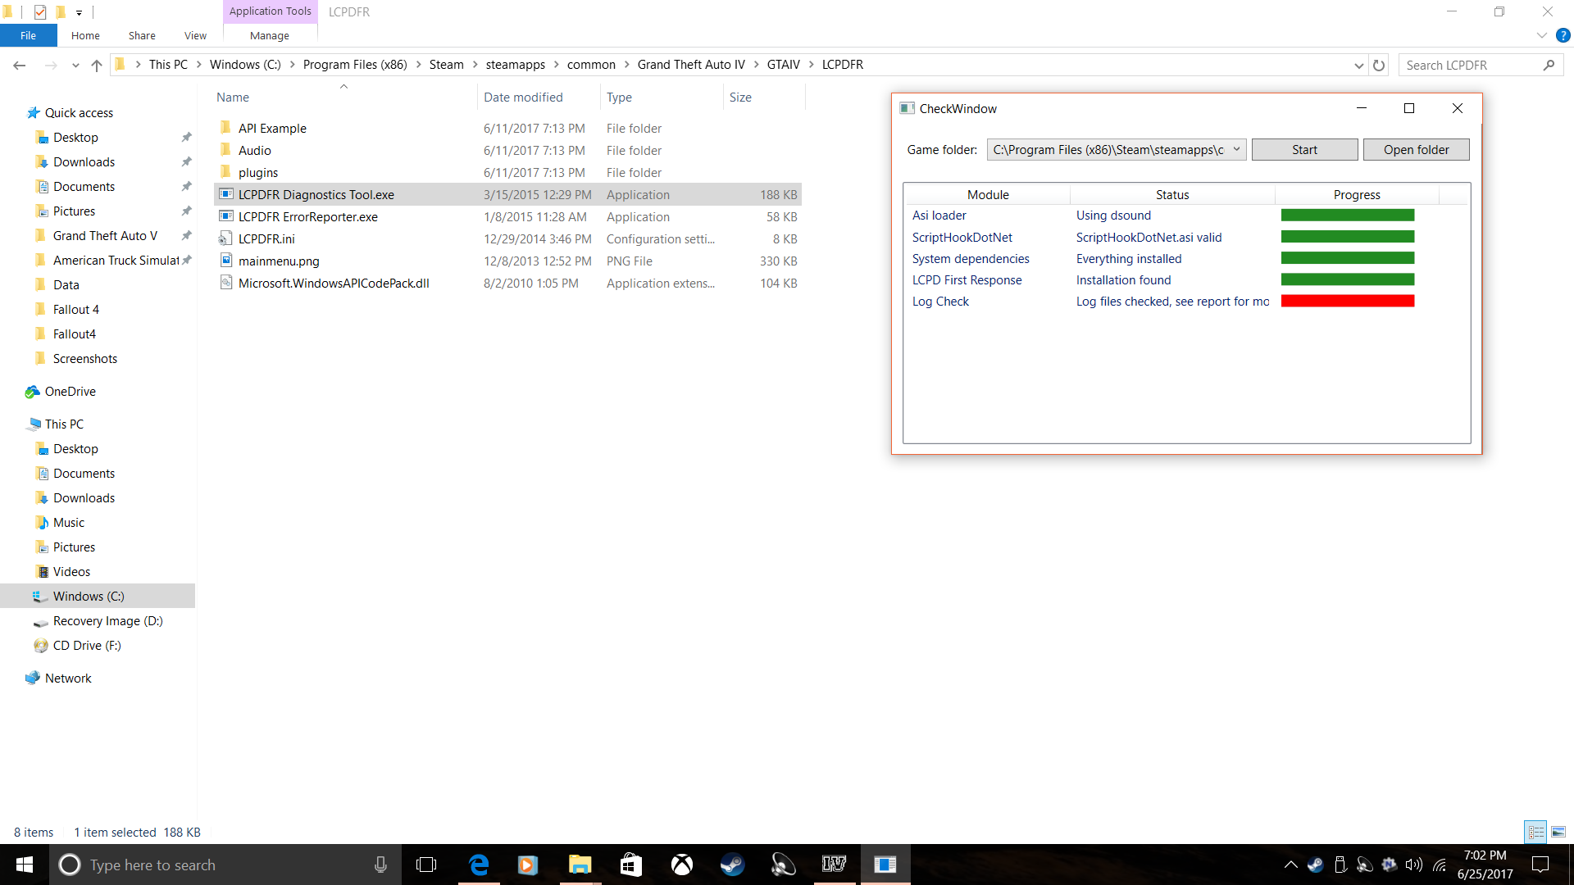The image size is (1574, 885).
Task: Click the Open folder button
Action: (x=1416, y=149)
